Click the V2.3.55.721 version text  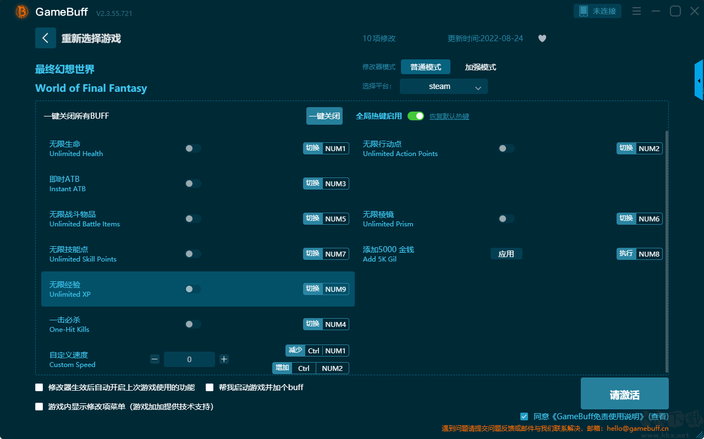pos(114,13)
